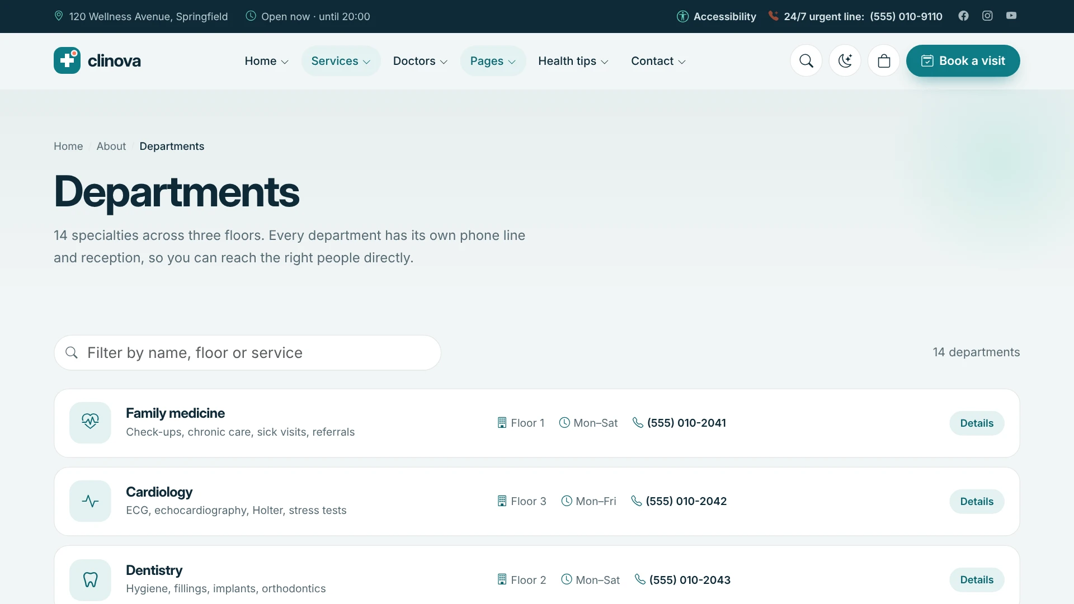Click the Mon–Fri hours text

pos(596,501)
